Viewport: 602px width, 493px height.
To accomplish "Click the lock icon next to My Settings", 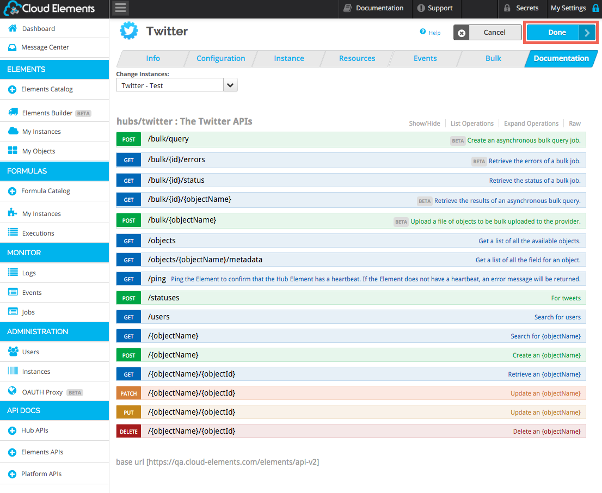I will click(595, 8).
